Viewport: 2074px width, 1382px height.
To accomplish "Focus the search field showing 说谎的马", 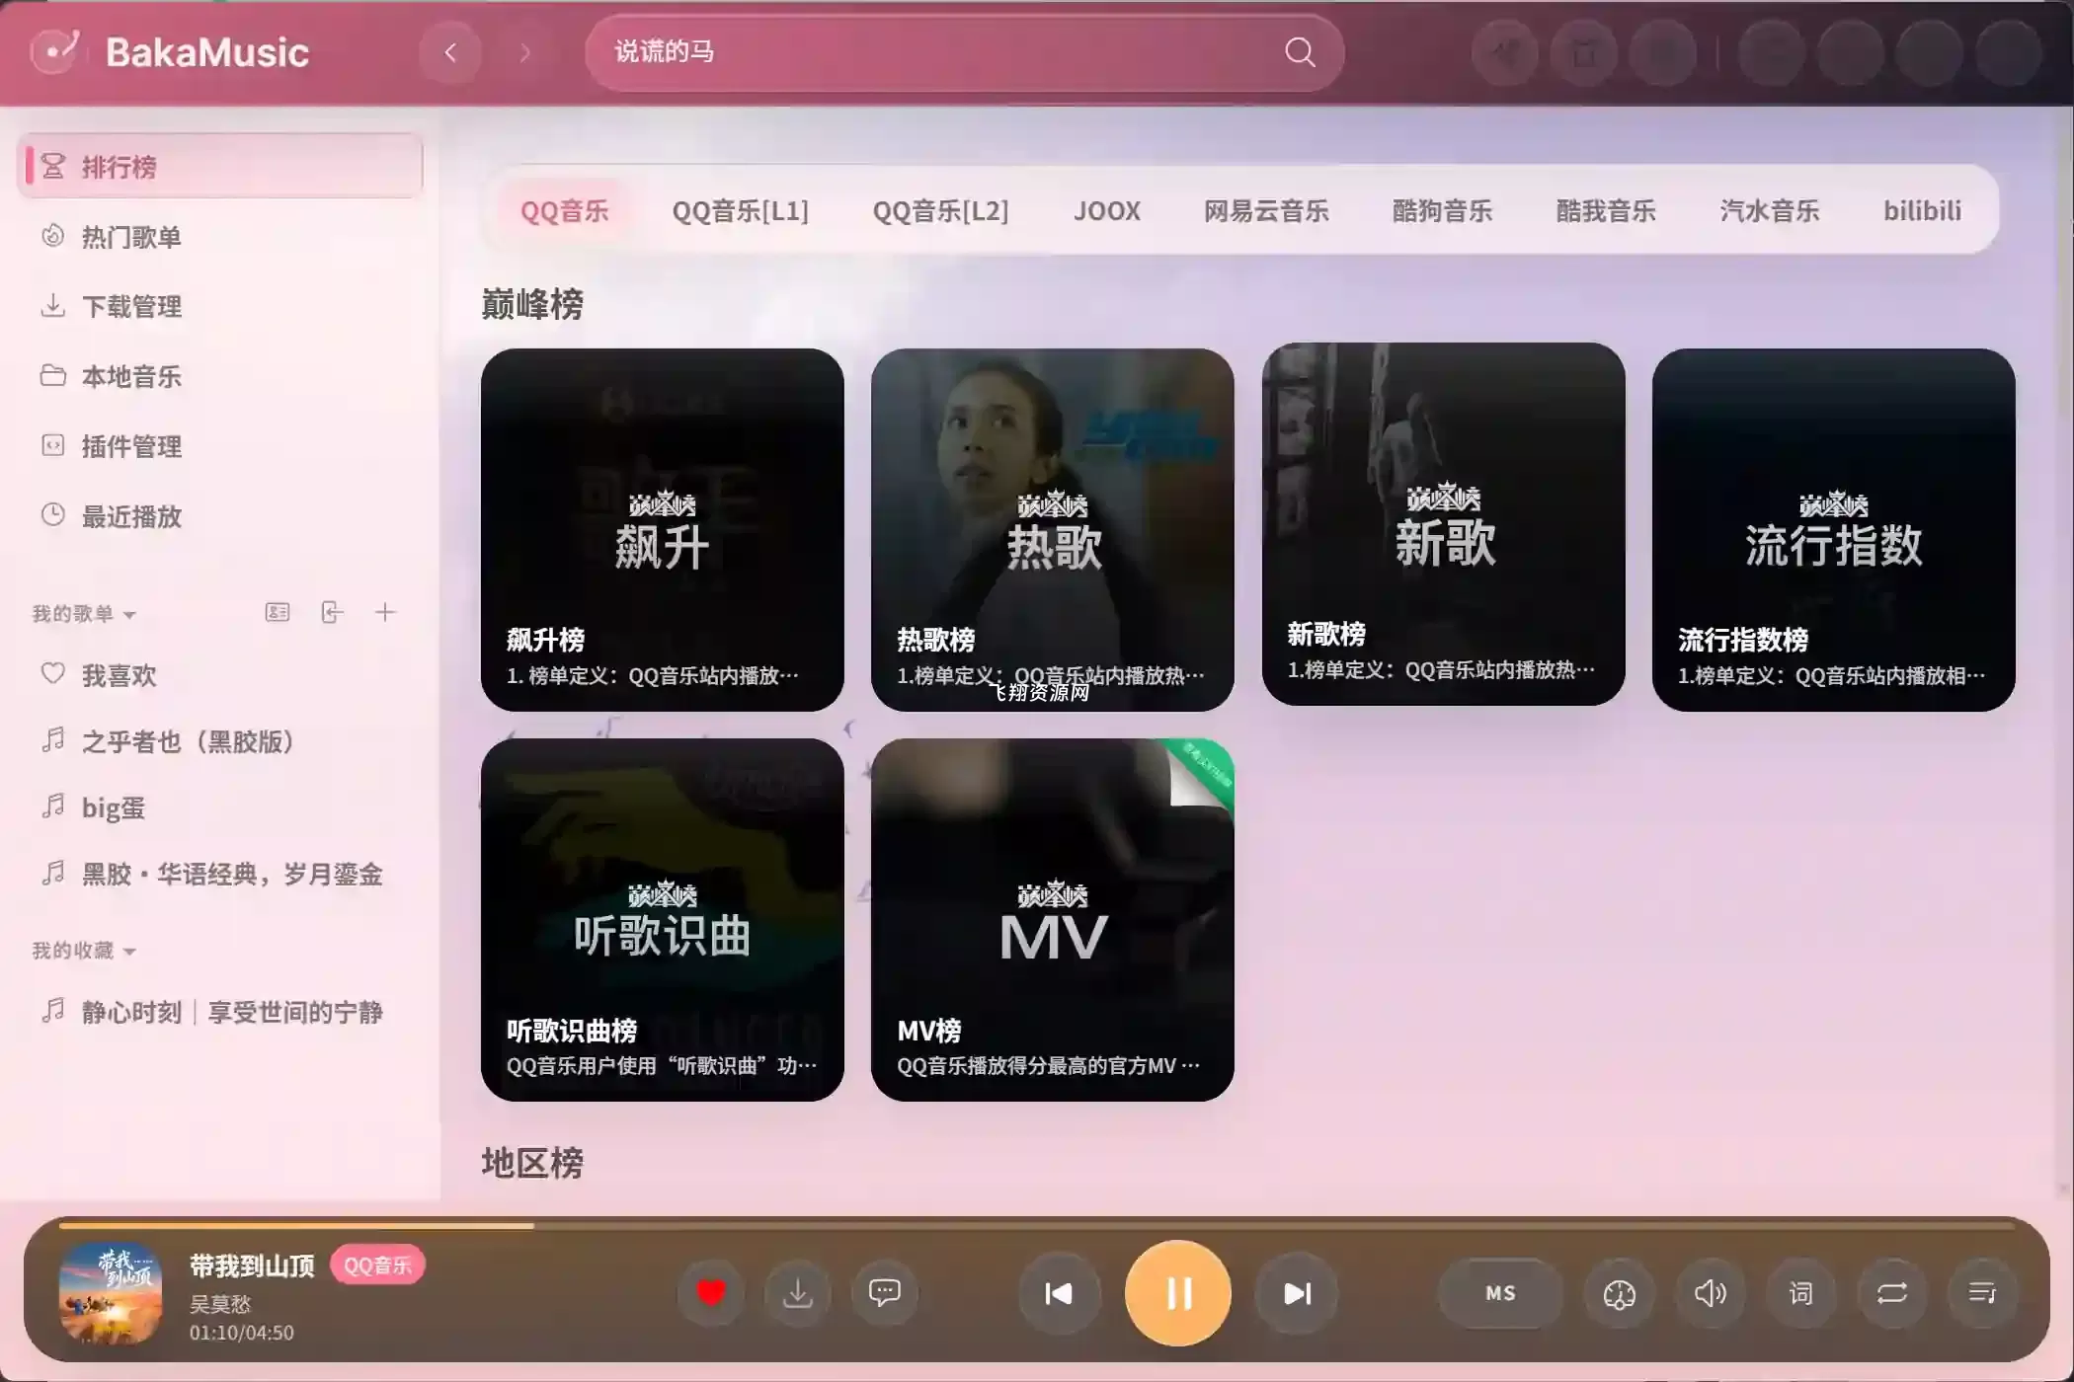I will tap(963, 52).
